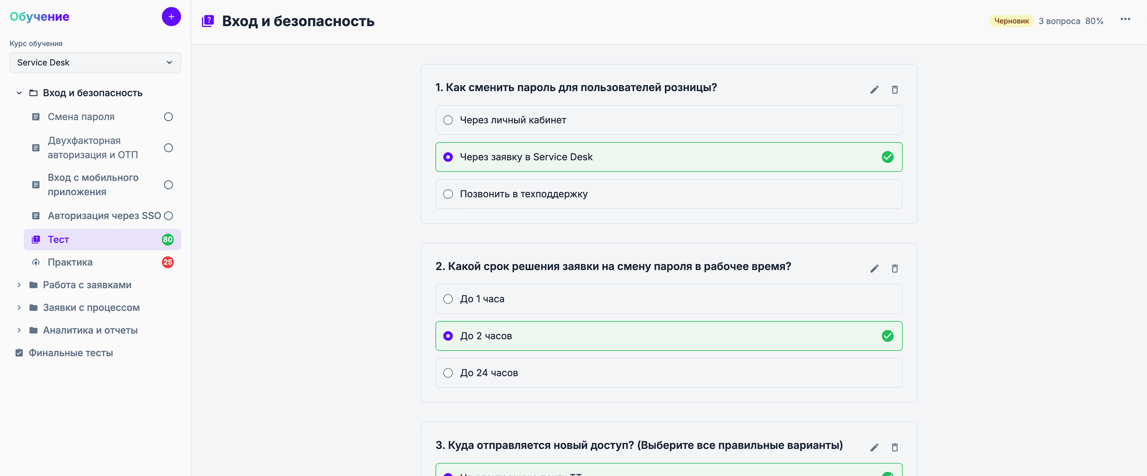Viewport: 1147px width, 476px height.
Task: Click the practice icon next to 'Практика'
Action: pyautogui.click(x=36, y=262)
